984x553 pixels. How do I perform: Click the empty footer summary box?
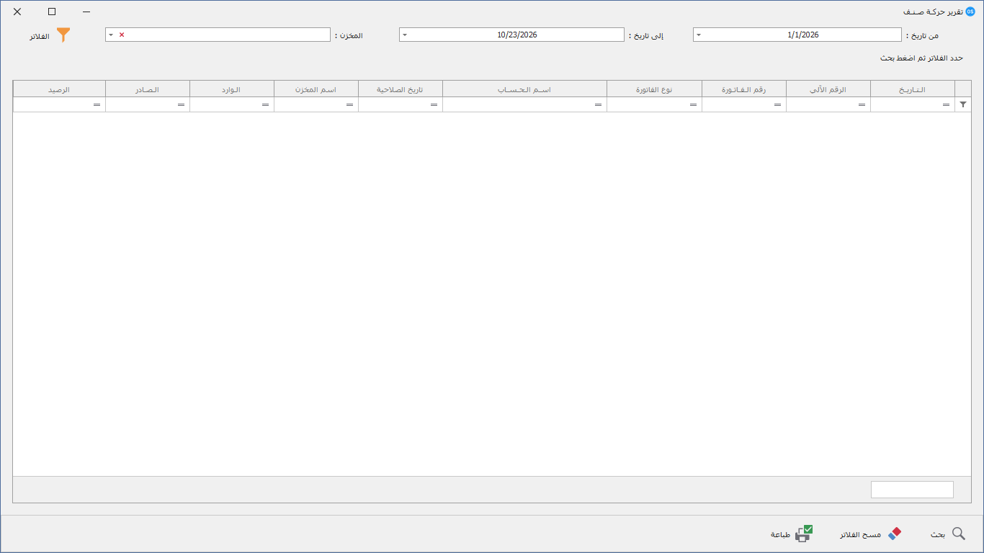(912, 490)
